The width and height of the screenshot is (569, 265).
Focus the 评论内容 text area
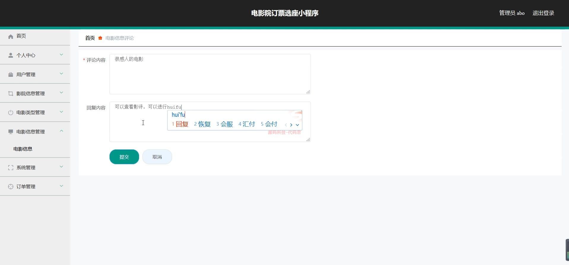coord(210,74)
